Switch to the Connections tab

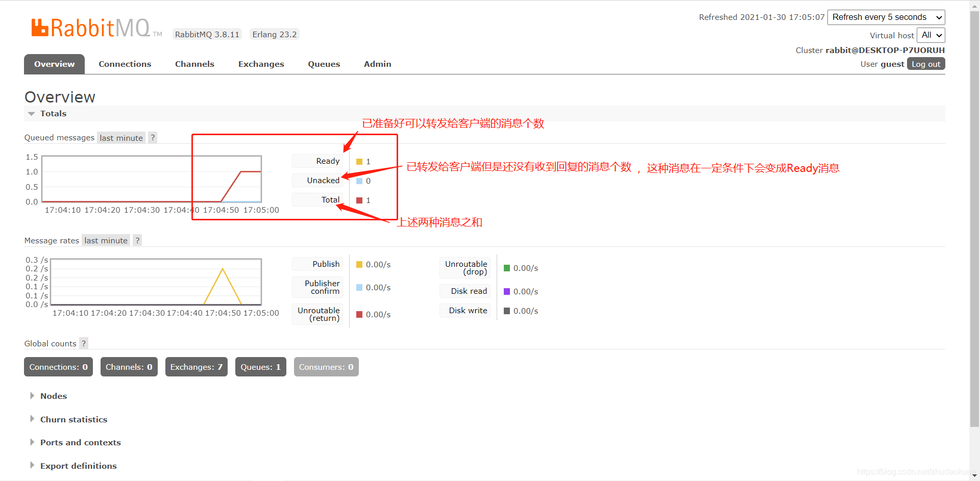pos(125,64)
